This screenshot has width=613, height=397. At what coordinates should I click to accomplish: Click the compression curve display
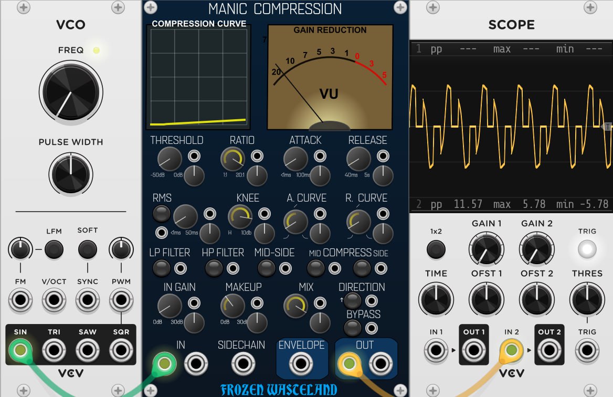(198, 77)
